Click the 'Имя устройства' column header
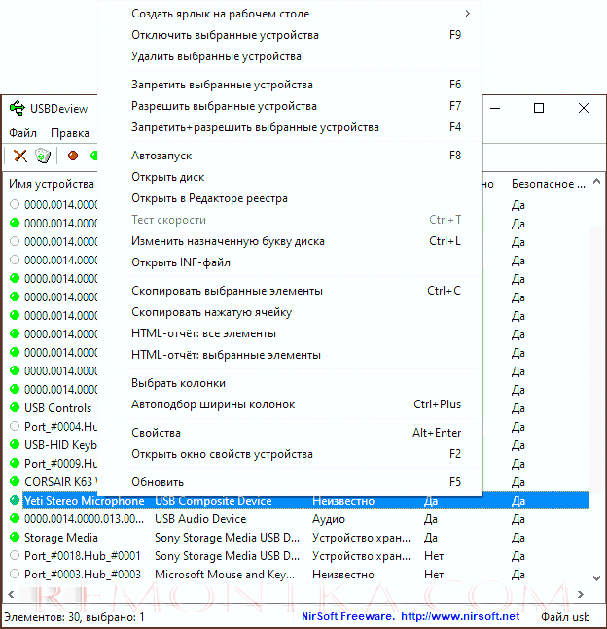 coord(51,184)
